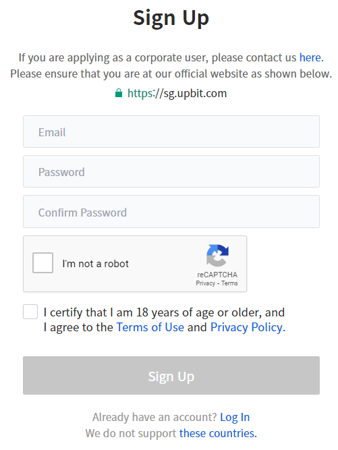Viewport: 338px width, 450px height.
Task: Open the corporate user 'here' link
Action: click(x=310, y=57)
